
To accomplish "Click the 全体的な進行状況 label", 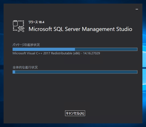I will click(25, 68).
